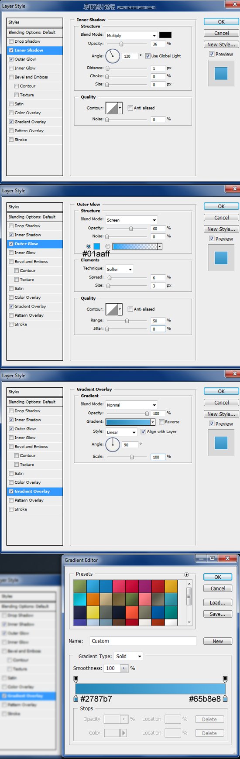240x759 pixels.
Task: Expand the Gradient Overlay gradient picker arrow
Action: [153, 422]
